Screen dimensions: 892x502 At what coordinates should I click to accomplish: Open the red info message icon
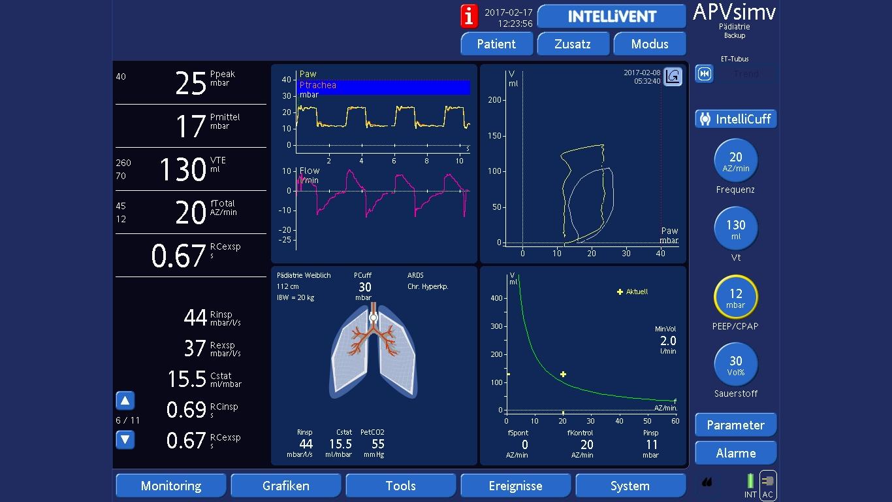click(x=469, y=16)
